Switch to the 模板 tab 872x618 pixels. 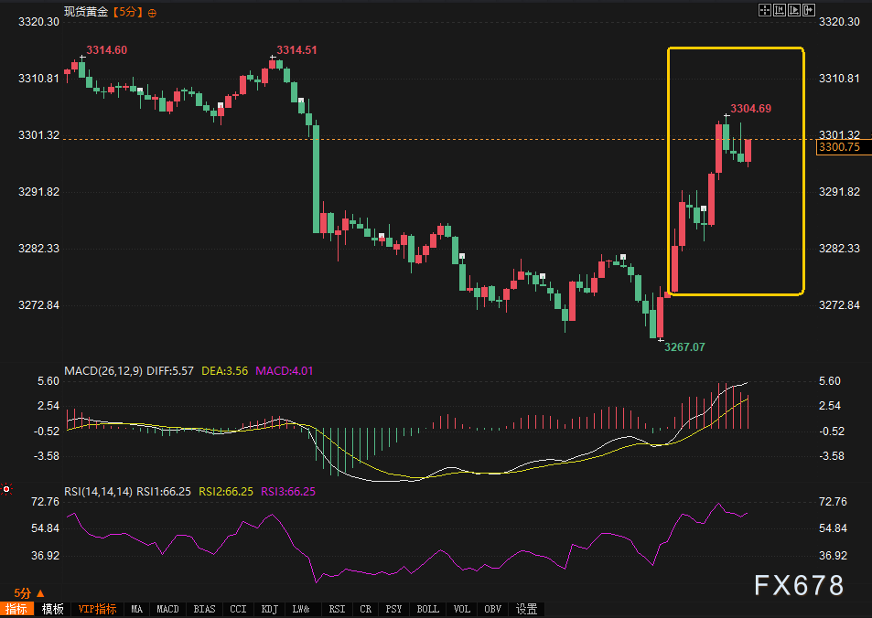52,609
